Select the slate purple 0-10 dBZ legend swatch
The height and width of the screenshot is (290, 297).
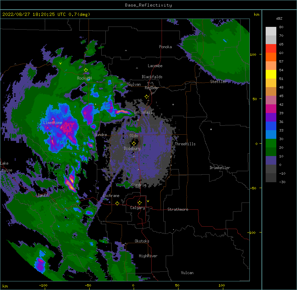271,160
